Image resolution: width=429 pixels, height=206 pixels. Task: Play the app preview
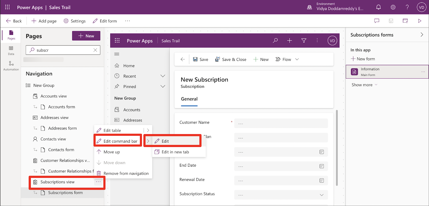tap(420, 21)
